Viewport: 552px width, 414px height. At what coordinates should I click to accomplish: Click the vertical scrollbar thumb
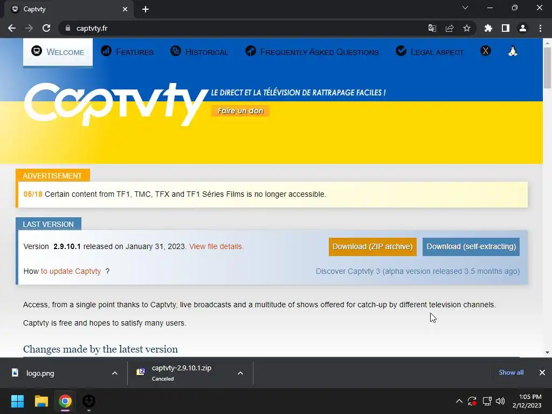click(x=547, y=67)
